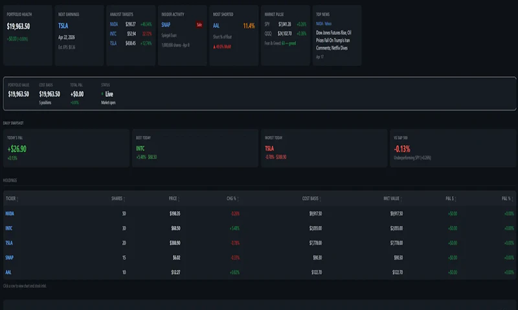Open NVDA in the Analyst Targets card
Screen dimensions: 518x310
pyautogui.click(x=114, y=24)
